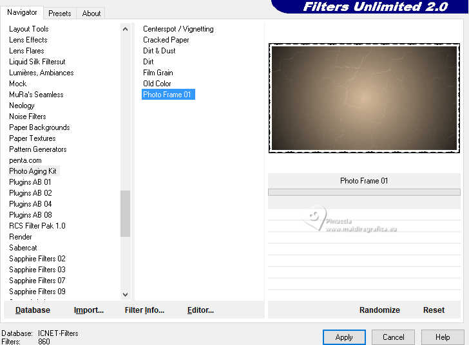Select Paper Backgrounds category

(39, 127)
